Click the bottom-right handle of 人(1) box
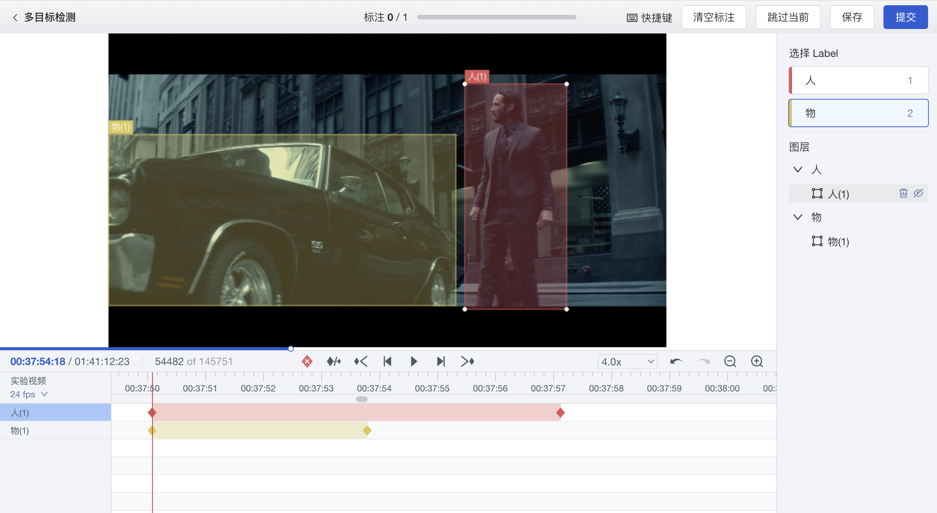 (x=567, y=309)
